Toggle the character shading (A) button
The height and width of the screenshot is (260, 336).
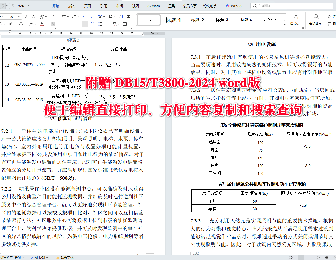pyautogui.click(x=52, y=23)
